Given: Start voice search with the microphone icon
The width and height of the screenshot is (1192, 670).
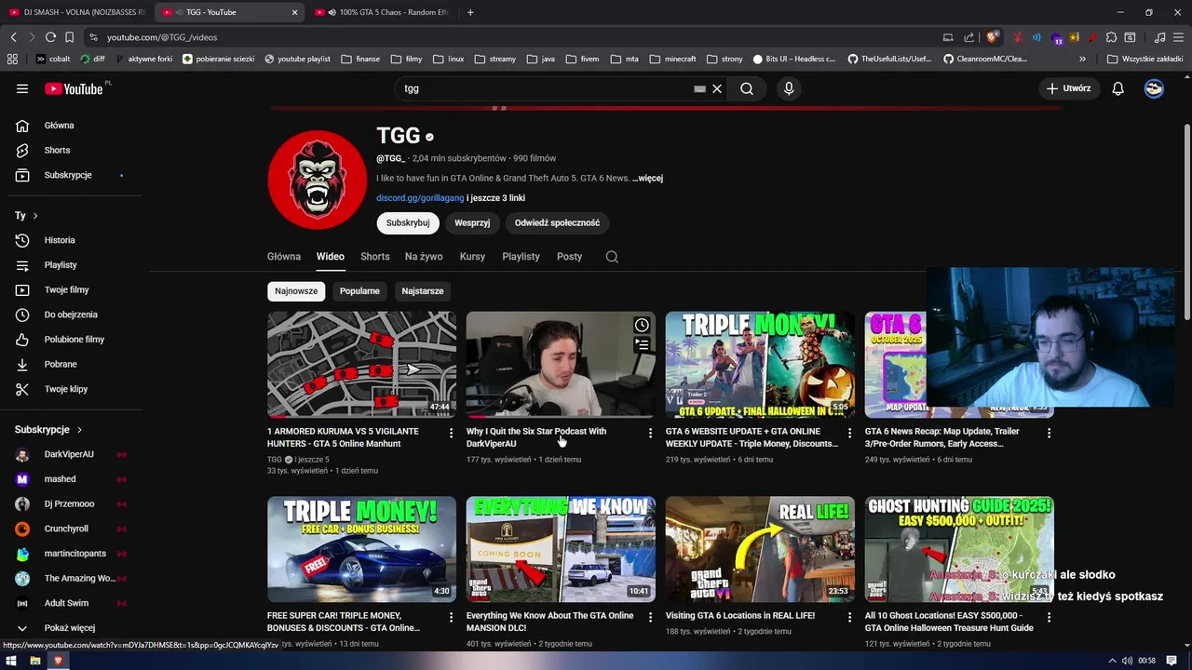Looking at the screenshot, I should [x=789, y=88].
